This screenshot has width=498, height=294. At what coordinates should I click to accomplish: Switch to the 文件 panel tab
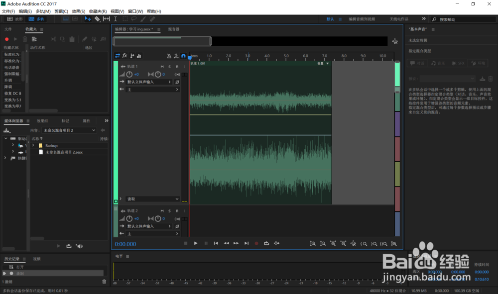(x=8, y=29)
